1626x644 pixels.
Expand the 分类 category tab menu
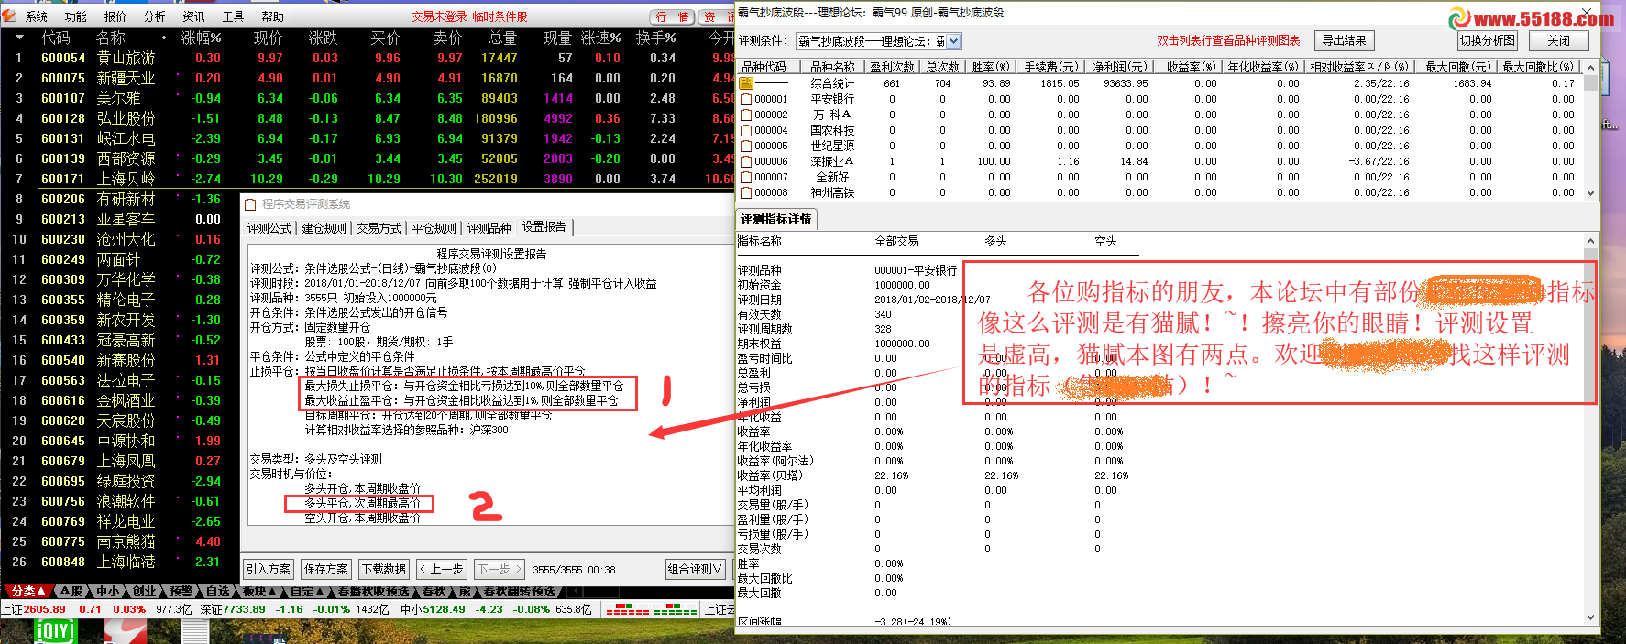(27, 592)
